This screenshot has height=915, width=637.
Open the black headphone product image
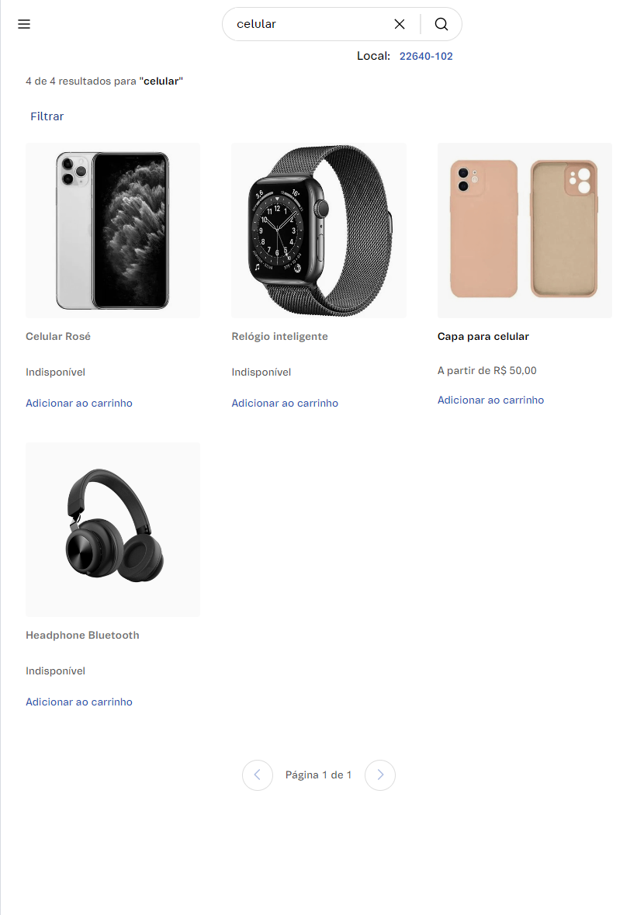[113, 529]
